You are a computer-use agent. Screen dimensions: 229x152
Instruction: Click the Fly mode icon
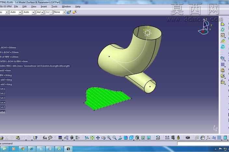click(87, 138)
